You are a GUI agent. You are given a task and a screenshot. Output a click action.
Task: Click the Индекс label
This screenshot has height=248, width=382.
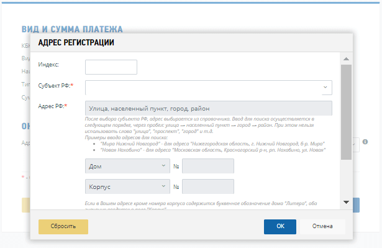[48, 65]
